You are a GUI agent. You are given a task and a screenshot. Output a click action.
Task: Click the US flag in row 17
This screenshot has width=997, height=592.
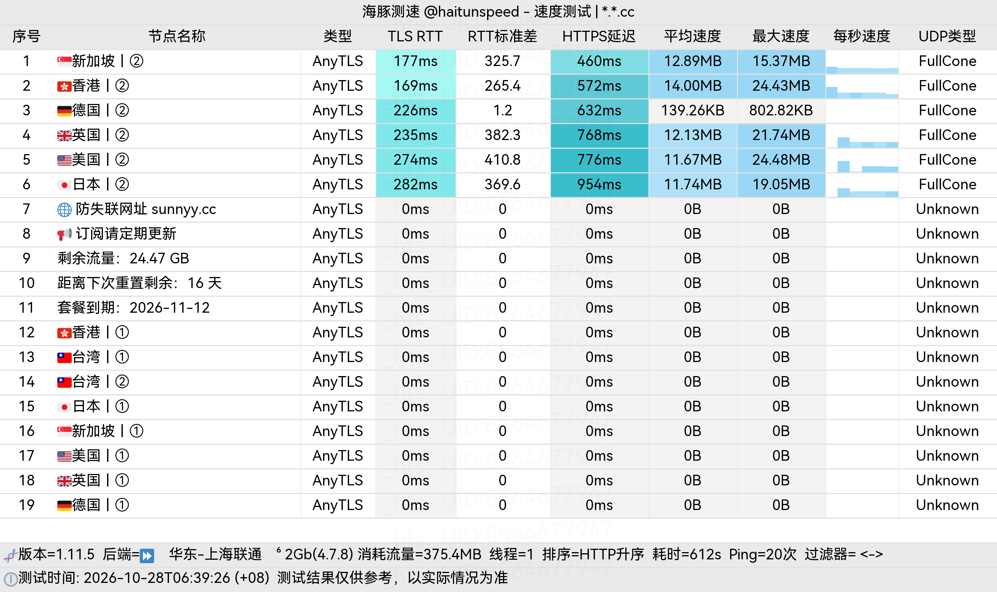pyautogui.click(x=64, y=456)
